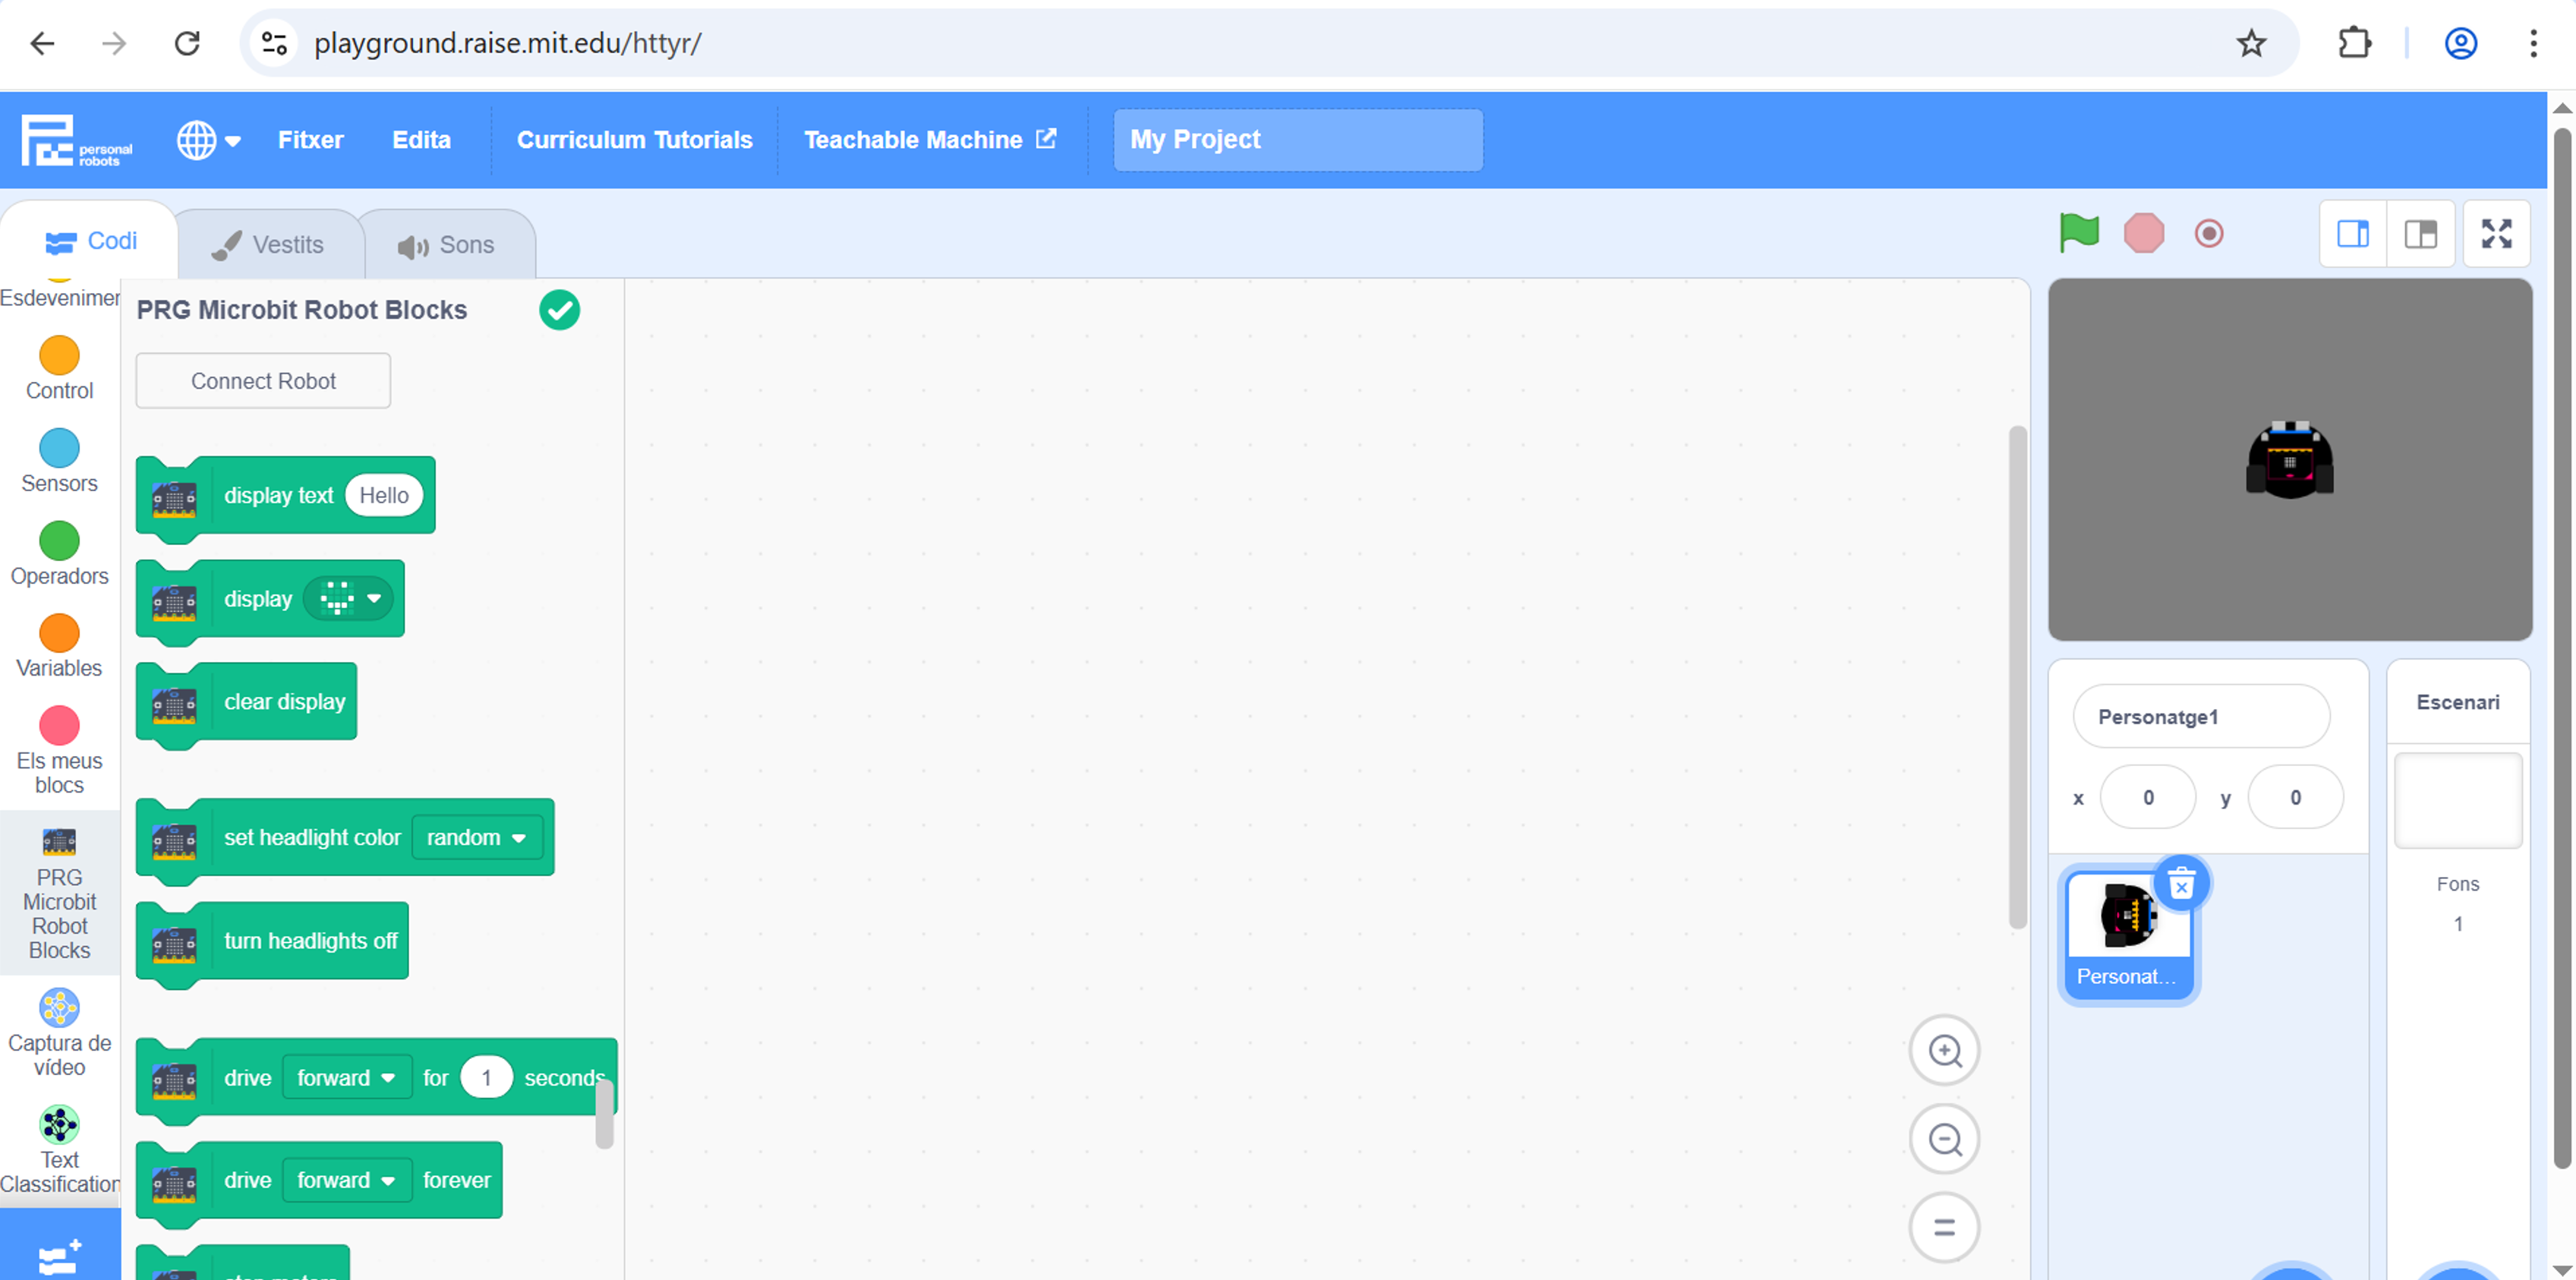Open the display icon pattern dropdown
The height and width of the screenshot is (1280, 2576).
click(349, 599)
